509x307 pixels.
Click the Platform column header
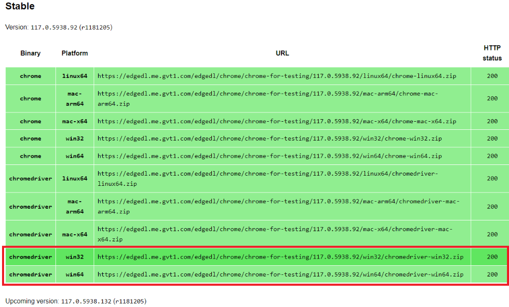[75, 53]
